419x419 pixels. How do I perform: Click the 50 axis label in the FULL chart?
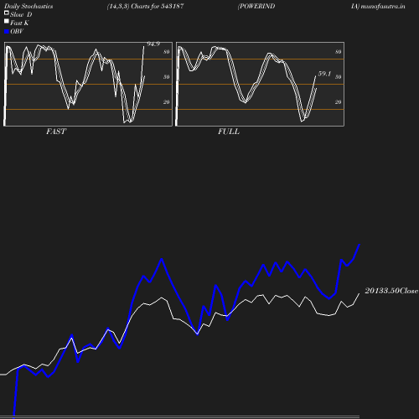coord(339,77)
